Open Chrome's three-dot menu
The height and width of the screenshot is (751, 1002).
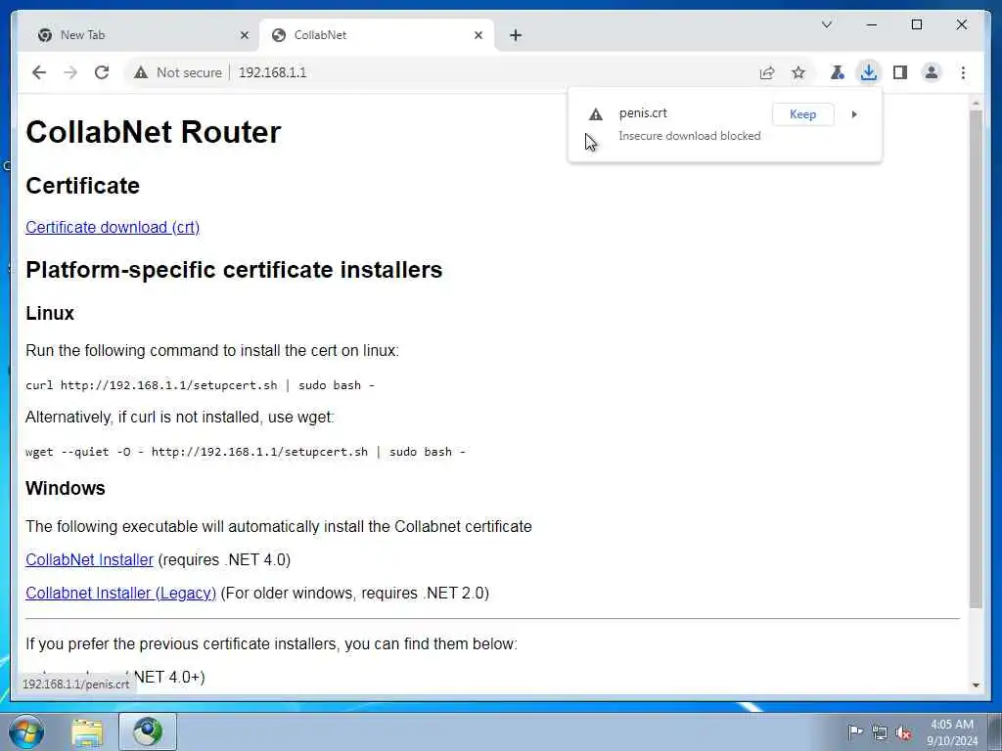pos(963,72)
